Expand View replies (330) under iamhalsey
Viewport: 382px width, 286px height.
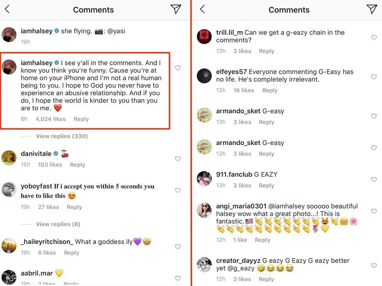[62, 136]
